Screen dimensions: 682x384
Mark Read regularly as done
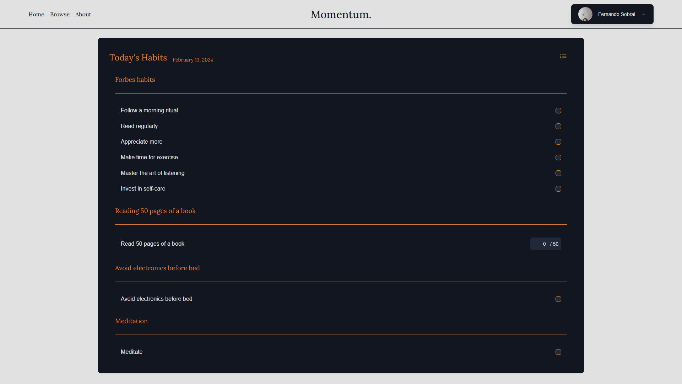click(x=558, y=126)
